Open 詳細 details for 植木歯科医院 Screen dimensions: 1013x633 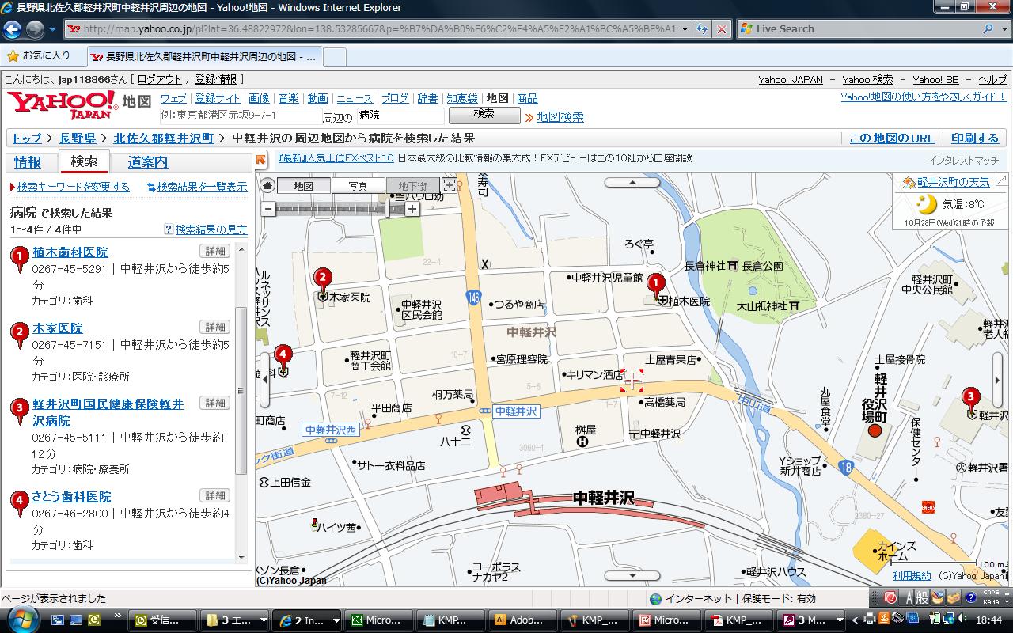[x=214, y=251]
